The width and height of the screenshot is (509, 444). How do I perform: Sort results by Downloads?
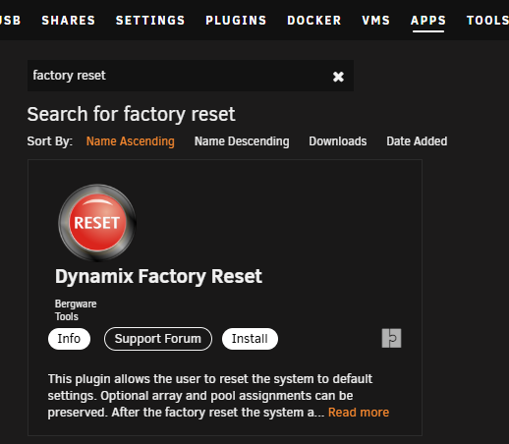[x=338, y=141]
